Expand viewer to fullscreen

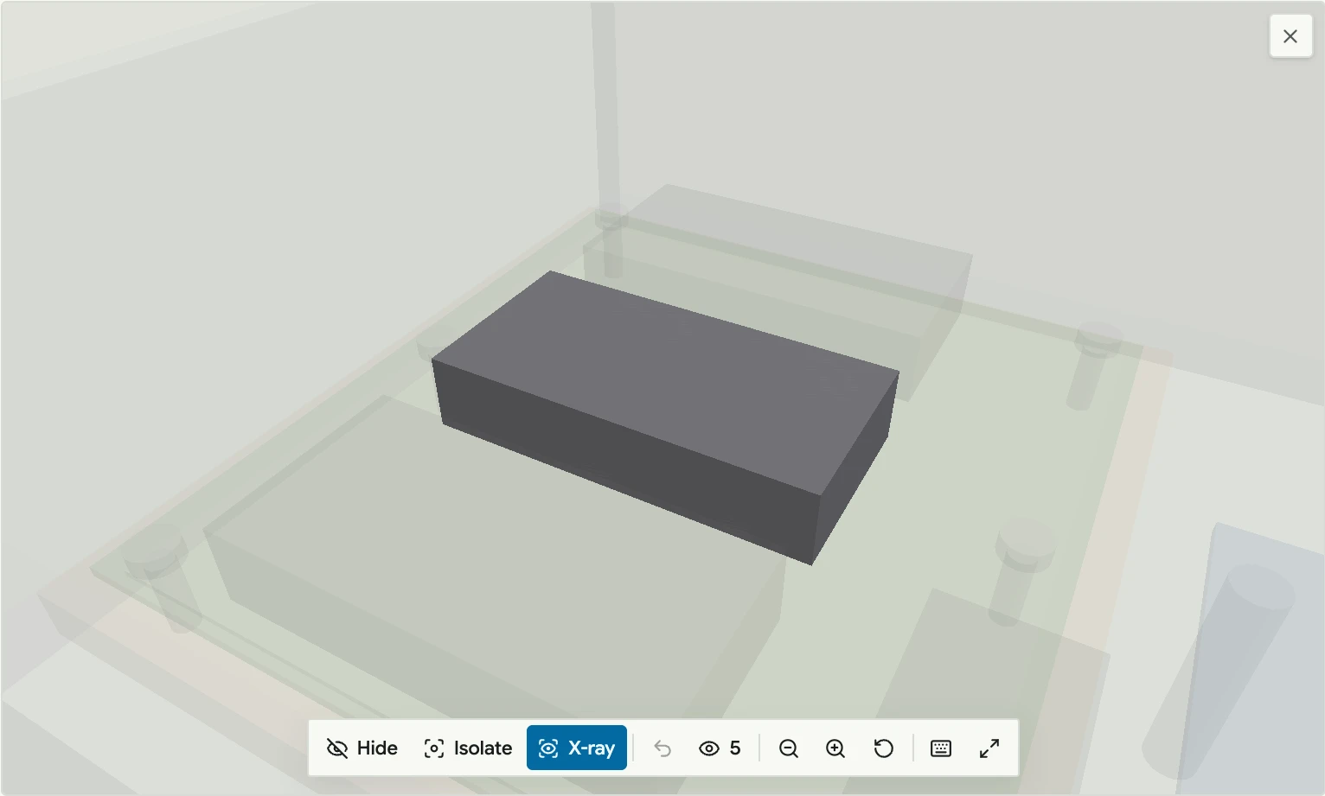click(989, 748)
